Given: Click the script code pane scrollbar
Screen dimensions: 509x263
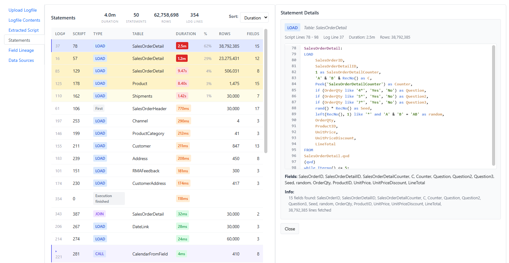Looking at the screenshot, I should 493,105.
